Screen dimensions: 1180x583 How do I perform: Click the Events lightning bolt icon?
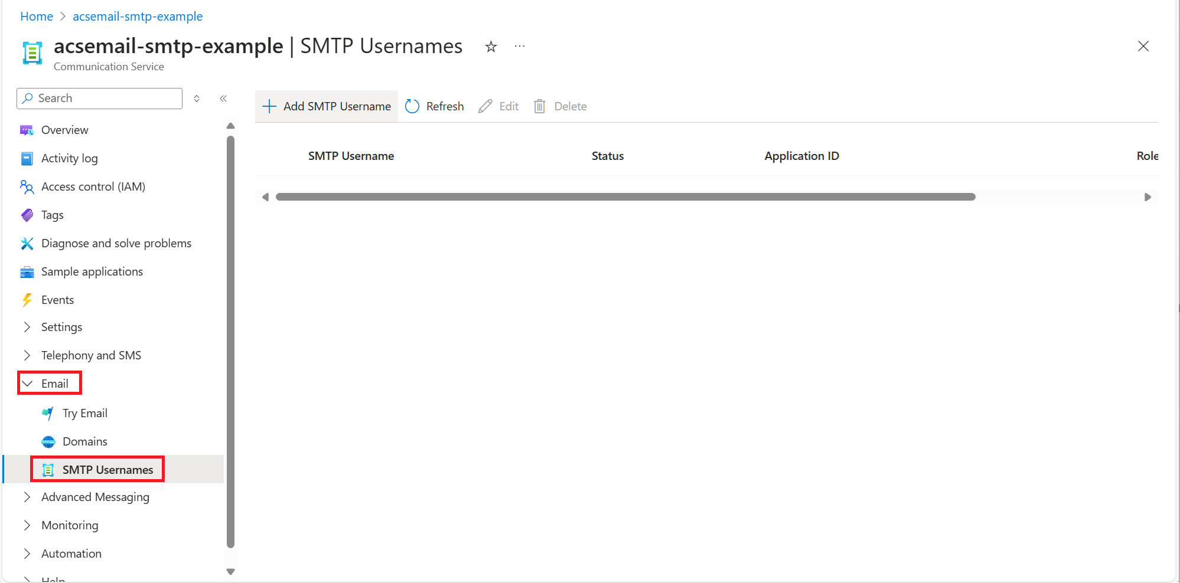click(27, 300)
